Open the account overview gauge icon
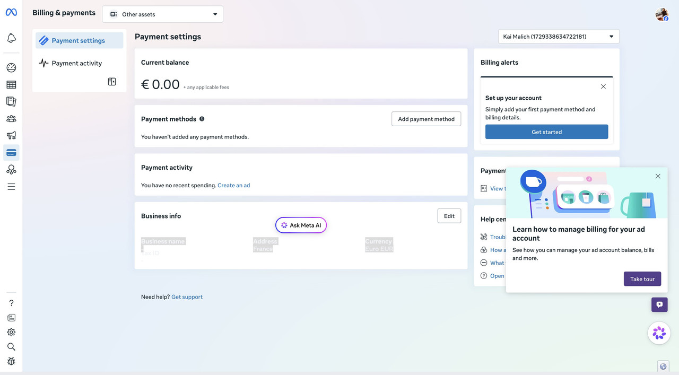 point(11,68)
